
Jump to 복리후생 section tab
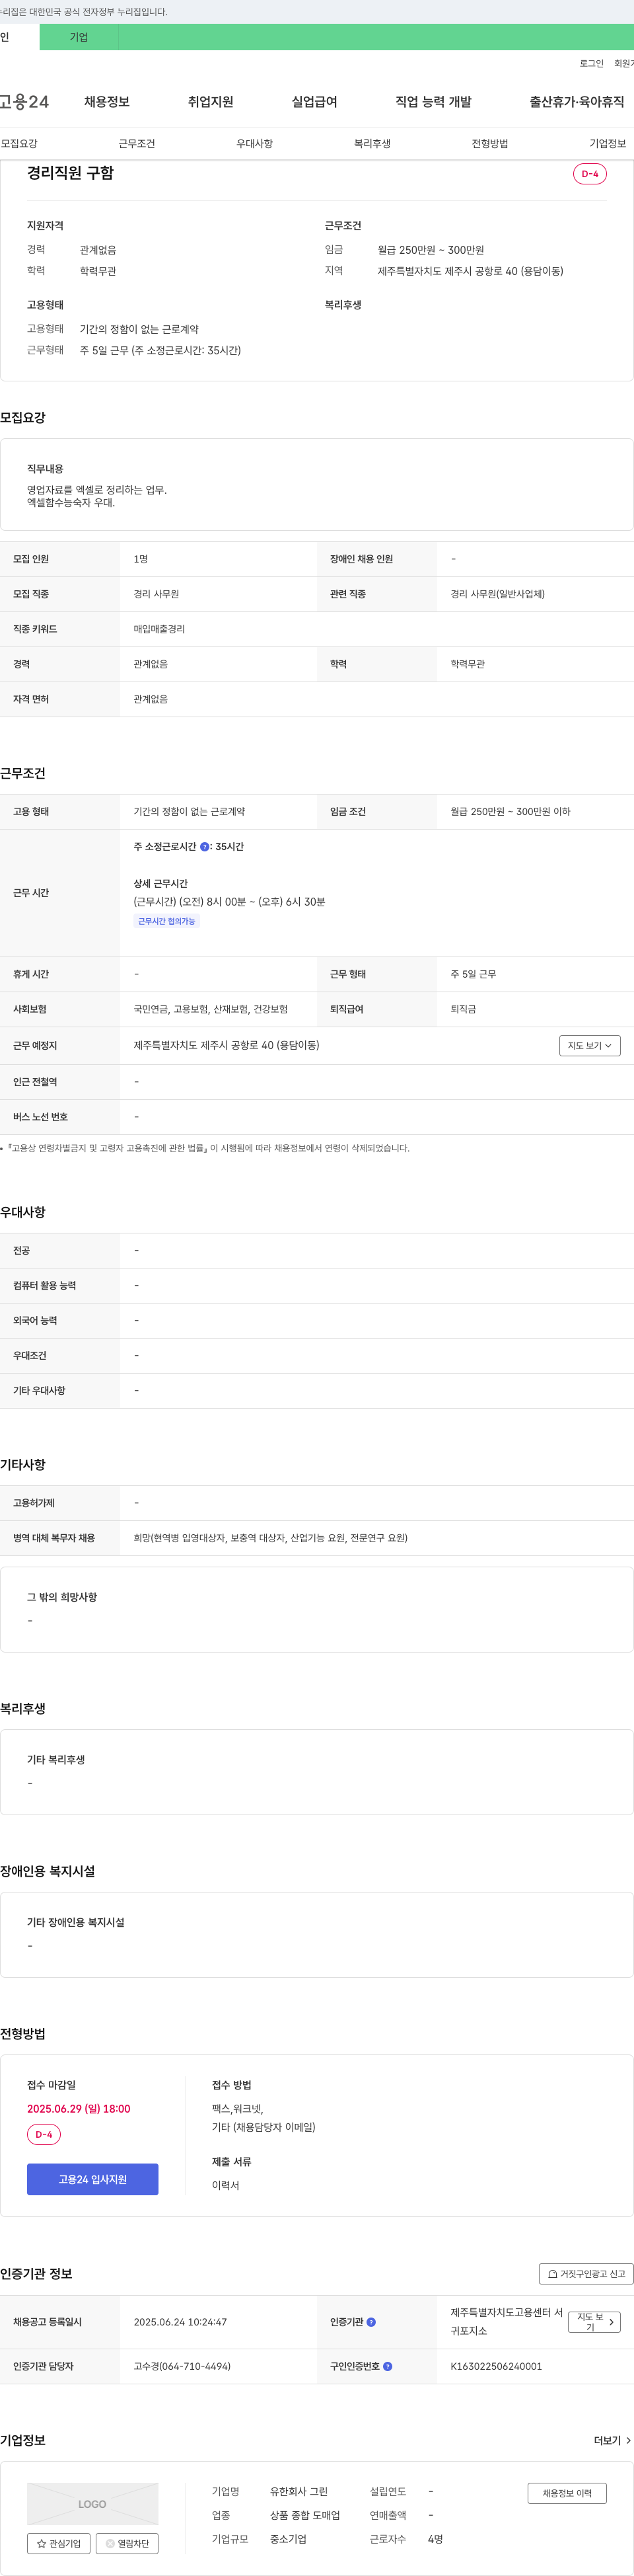pyautogui.click(x=372, y=144)
